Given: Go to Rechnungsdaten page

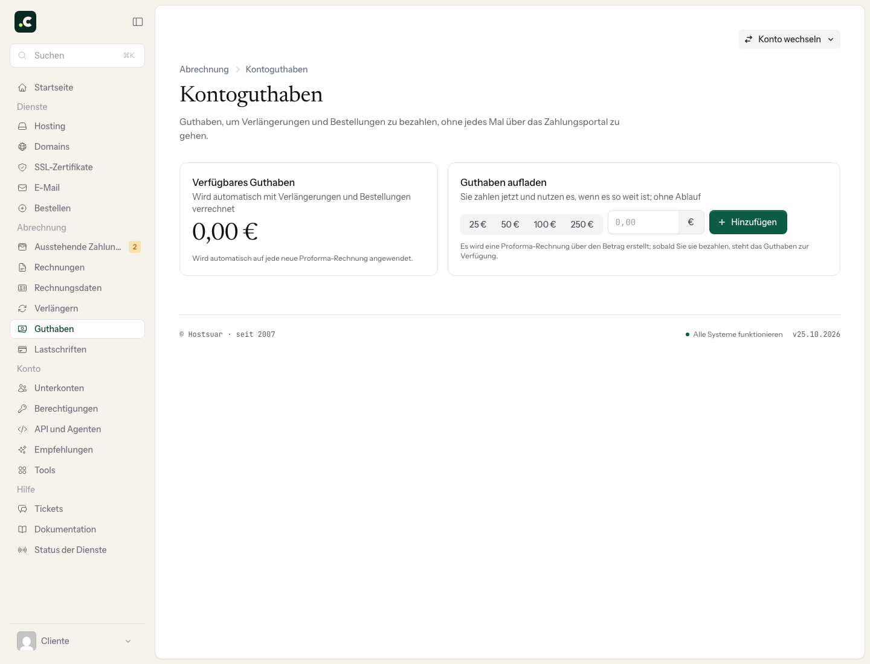Looking at the screenshot, I should pyautogui.click(x=77, y=288).
